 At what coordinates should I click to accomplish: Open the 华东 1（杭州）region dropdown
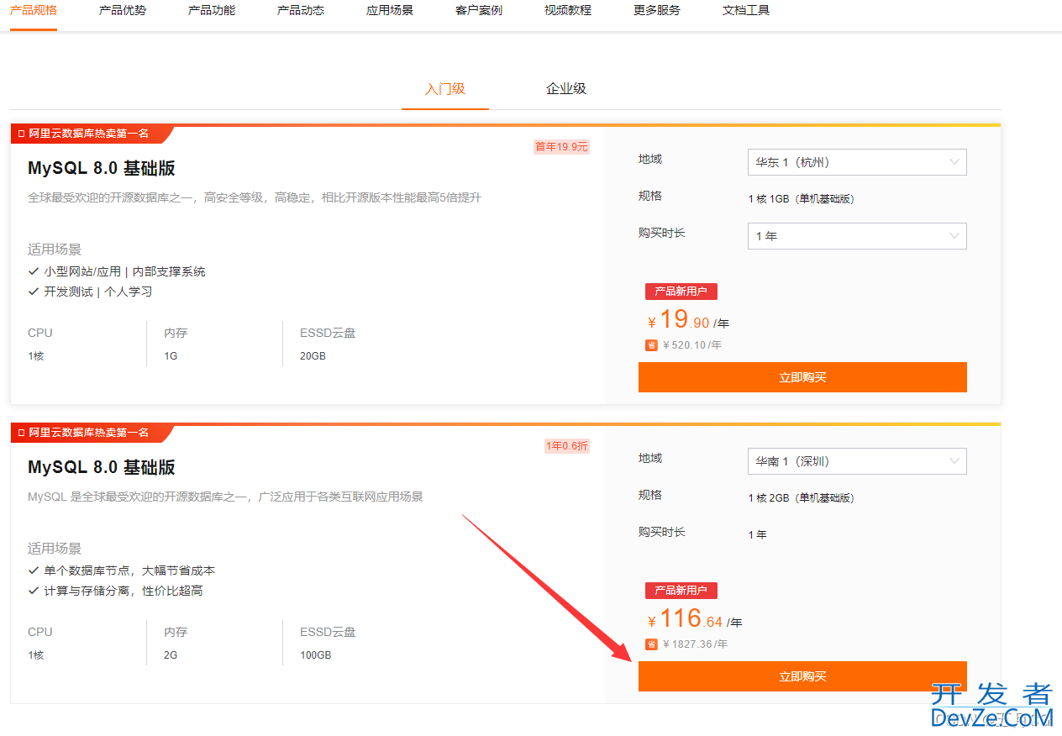coord(857,162)
